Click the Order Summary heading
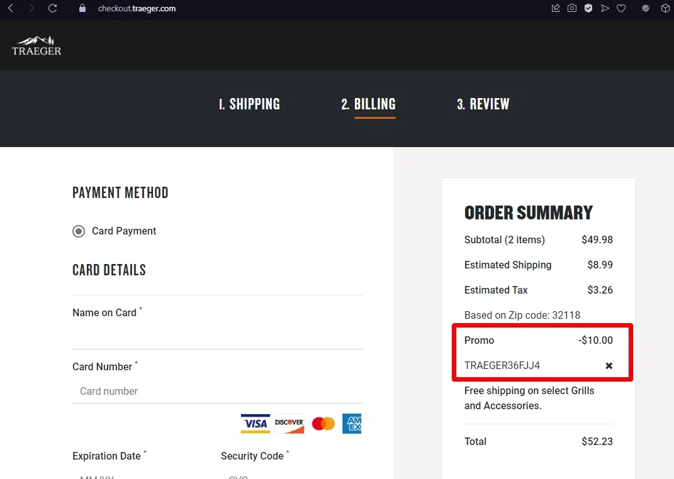Viewport: 674px width, 479px height. [528, 213]
